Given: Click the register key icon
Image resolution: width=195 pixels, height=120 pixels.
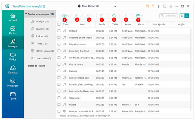Looking at the screenshot, I should click(x=153, y=6).
